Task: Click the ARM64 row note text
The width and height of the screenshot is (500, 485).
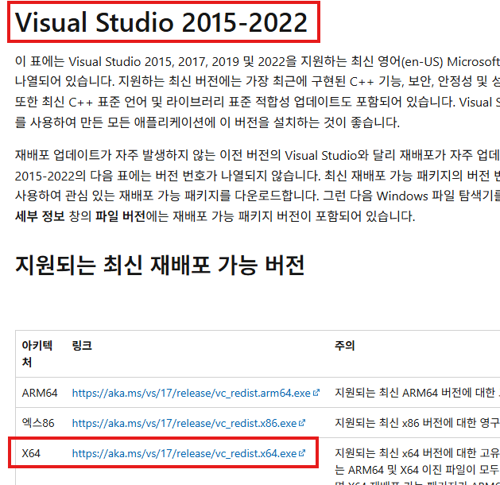Action: click(x=417, y=393)
